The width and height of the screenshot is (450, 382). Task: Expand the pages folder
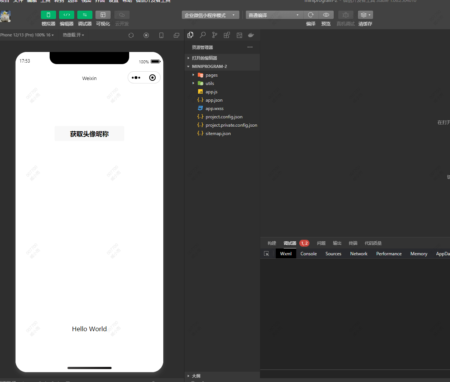point(222,75)
